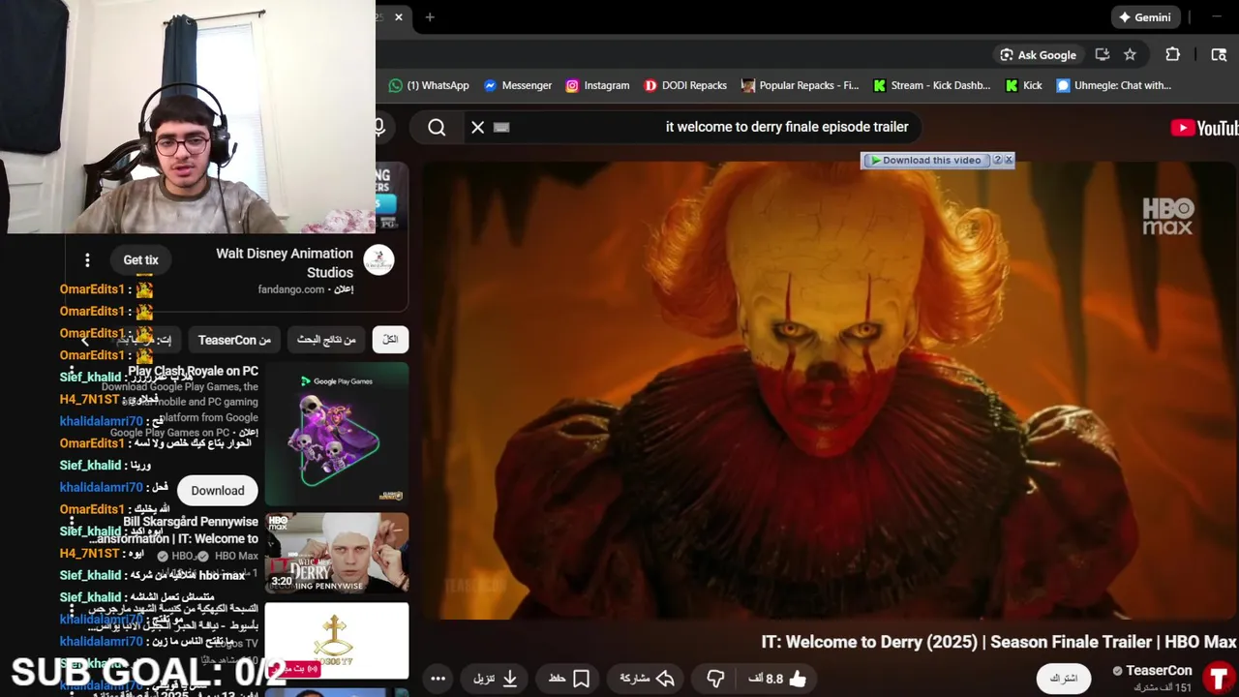The width and height of the screenshot is (1239, 697).
Task: Click the video player showing Pennywise
Action: [829, 389]
